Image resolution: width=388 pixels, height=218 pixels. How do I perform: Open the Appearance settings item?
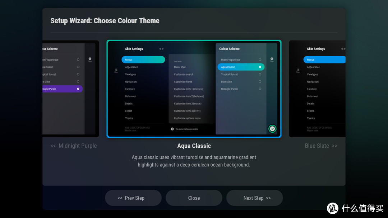pos(143,67)
